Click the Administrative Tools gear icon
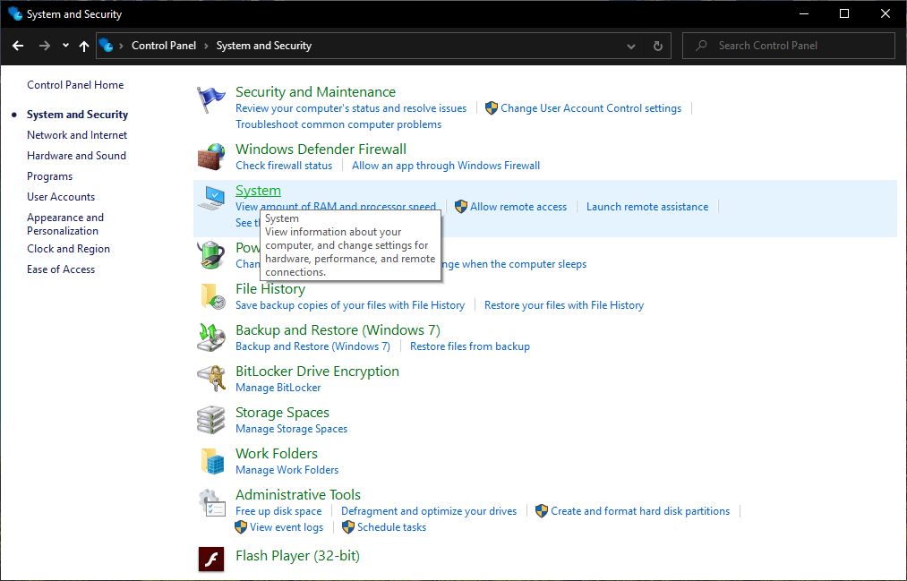This screenshot has height=581, width=907. pos(210,502)
